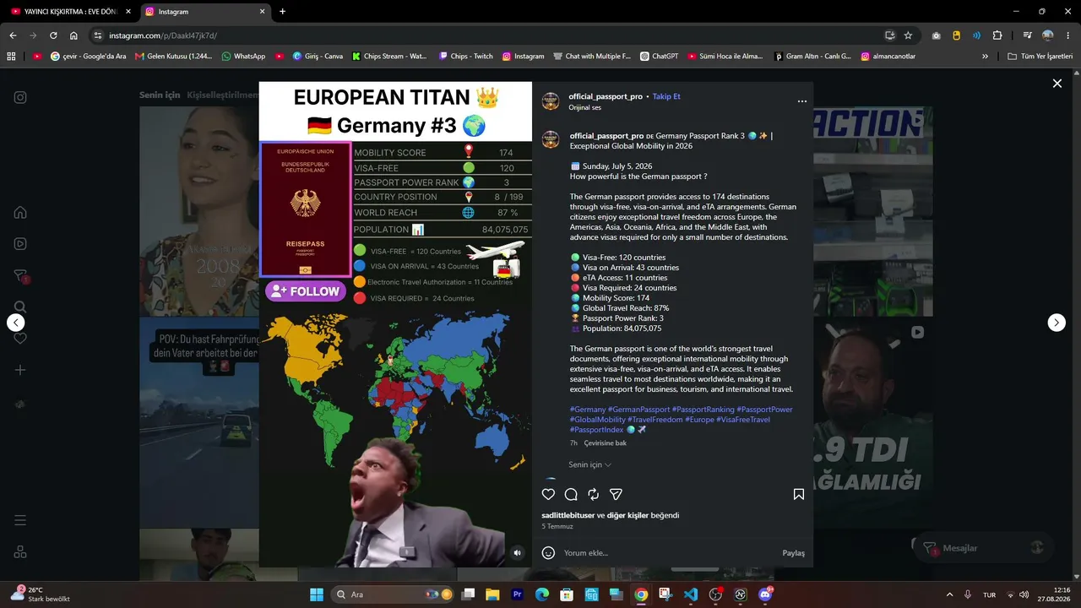Viewport: 1081px width, 608px height.
Task: Open Visual Studio Code from the taskbar
Action: [x=691, y=594]
